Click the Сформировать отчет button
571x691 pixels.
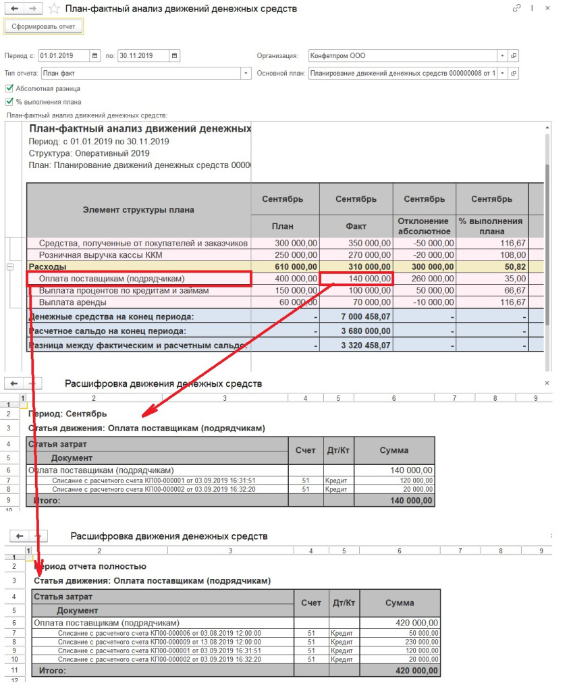(44, 26)
